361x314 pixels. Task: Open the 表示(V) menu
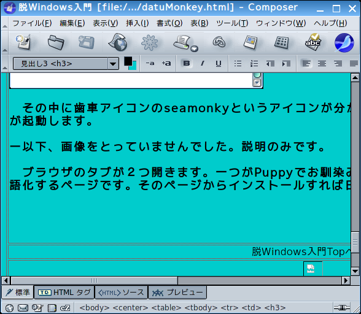coord(106,23)
